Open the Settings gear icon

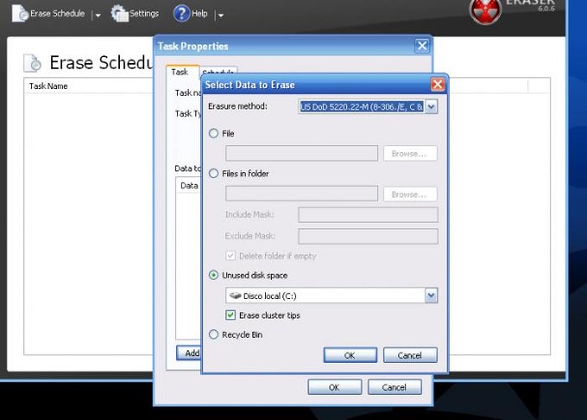[x=119, y=14]
